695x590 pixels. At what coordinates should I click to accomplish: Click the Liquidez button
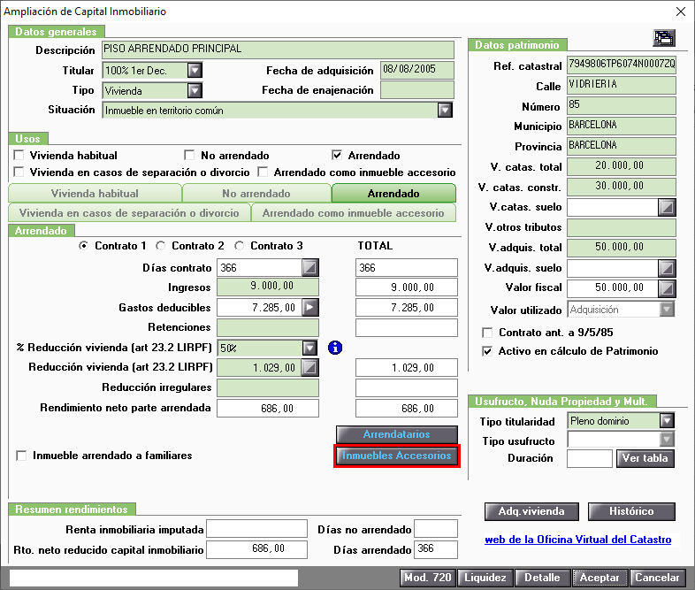coord(485,578)
